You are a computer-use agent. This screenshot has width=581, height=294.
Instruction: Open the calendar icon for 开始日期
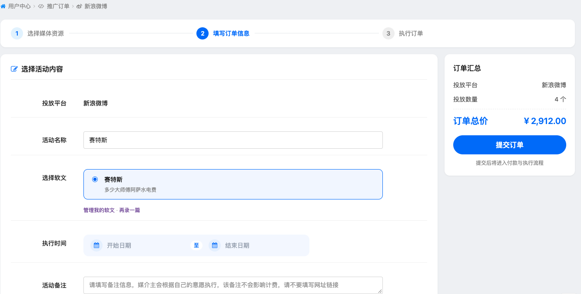coord(96,245)
